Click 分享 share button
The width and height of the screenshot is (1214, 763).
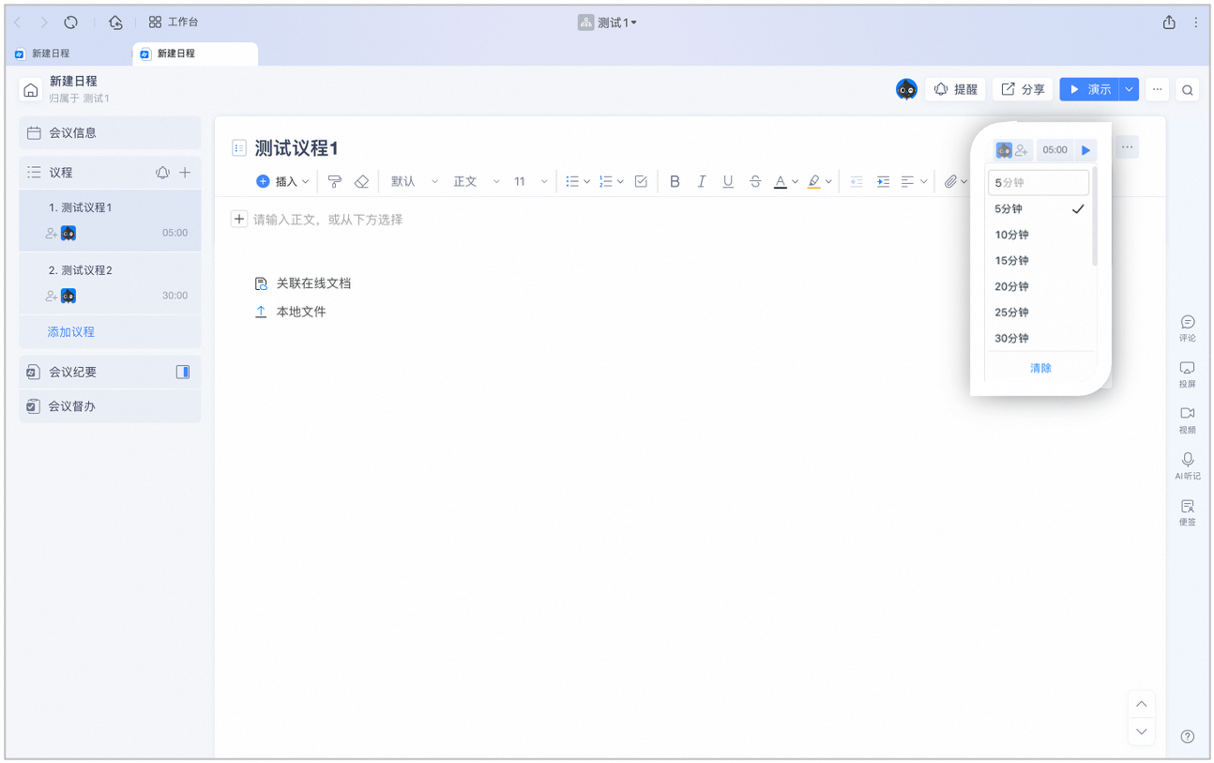coord(1023,90)
